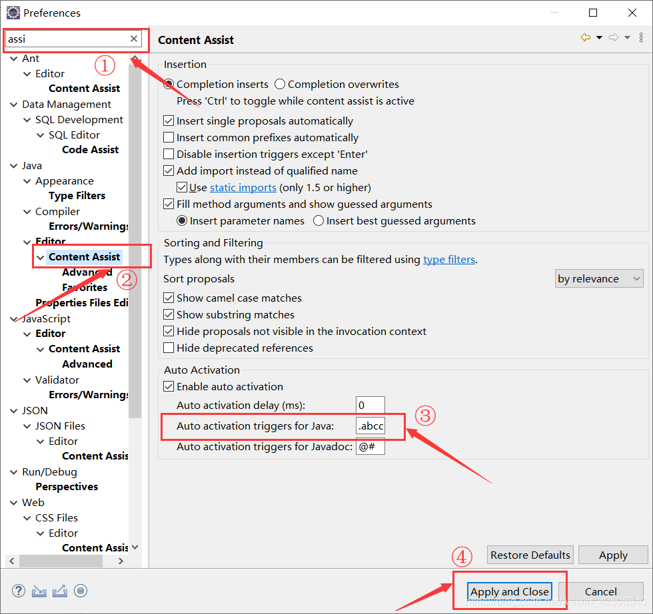The height and width of the screenshot is (614, 653).
Task: Select Insert best guessed arguments radio
Action: pyautogui.click(x=319, y=220)
